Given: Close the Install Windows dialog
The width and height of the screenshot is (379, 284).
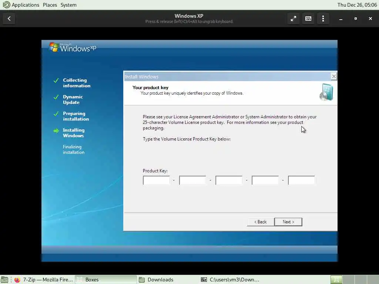Looking at the screenshot, I should [334, 77].
